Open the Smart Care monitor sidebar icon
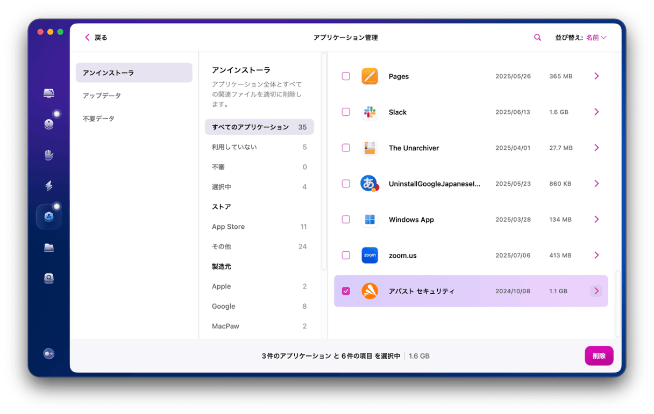 click(x=49, y=93)
